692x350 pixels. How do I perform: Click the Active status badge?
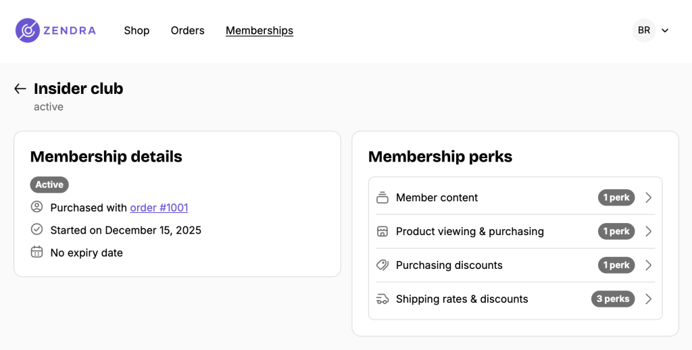coord(49,184)
